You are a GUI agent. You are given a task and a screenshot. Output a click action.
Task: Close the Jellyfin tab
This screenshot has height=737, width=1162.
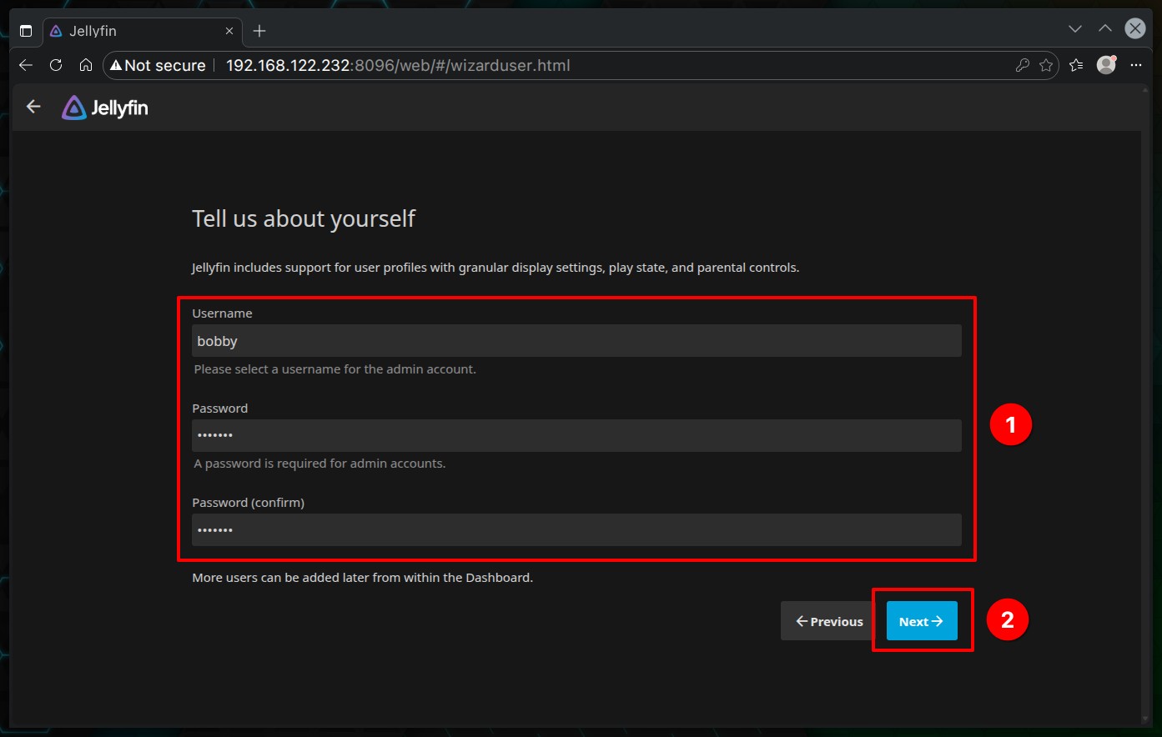pyautogui.click(x=229, y=31)
